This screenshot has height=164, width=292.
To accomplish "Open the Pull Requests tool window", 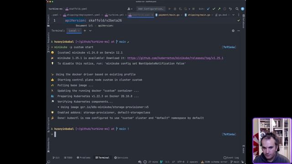I will [49, 43].
